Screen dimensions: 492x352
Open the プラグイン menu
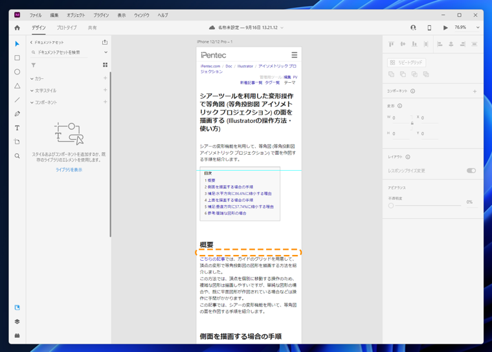(101, 15)
